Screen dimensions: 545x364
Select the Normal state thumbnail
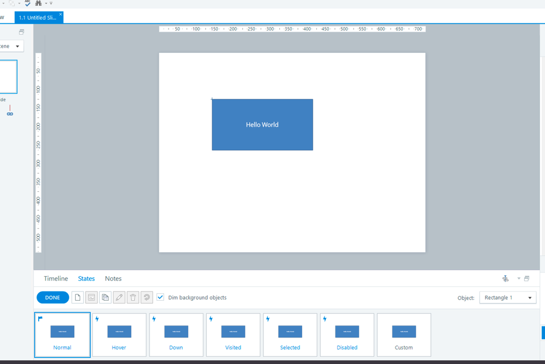pyautogui.click(x=62, y=335)
